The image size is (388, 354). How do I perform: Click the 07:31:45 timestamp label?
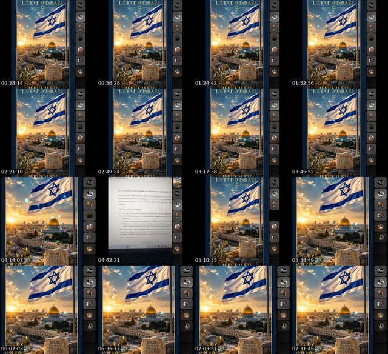[303, 349]
